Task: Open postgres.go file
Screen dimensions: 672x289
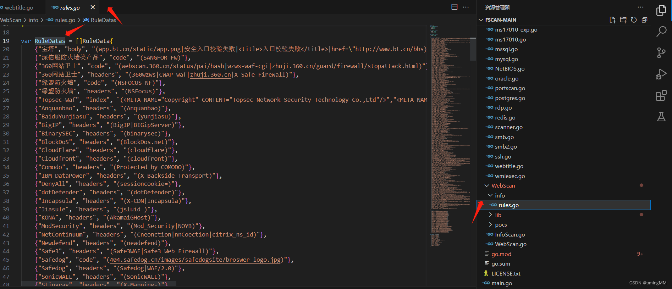Action: pyautogui.click(x=510, y=98)
